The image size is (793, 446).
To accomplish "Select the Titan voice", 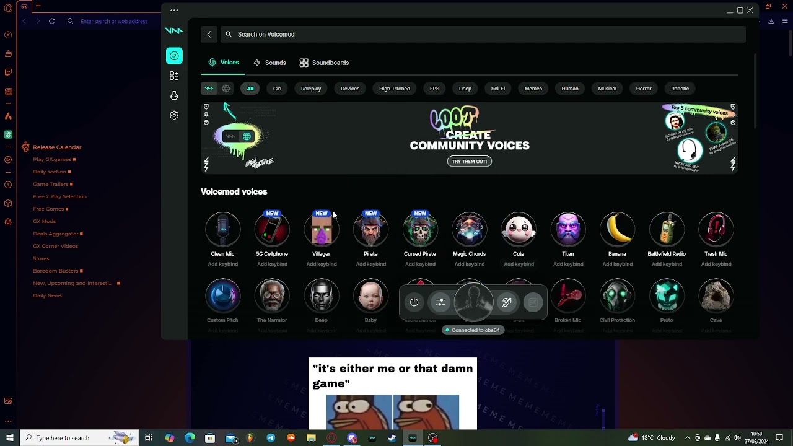I will pyautogui.click(x=568, y=229).
